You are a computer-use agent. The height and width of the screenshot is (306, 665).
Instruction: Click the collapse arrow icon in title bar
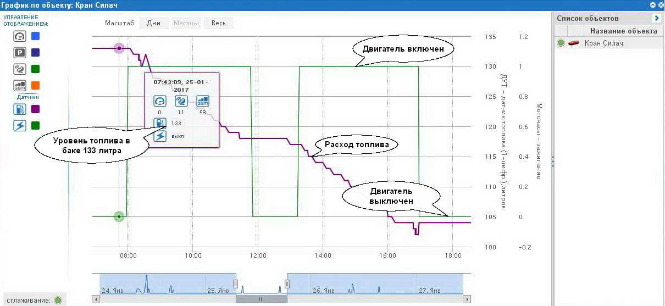click(x=653, y=5)
